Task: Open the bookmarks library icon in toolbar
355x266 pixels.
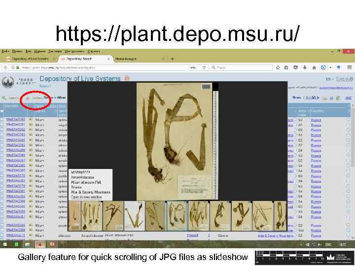Action: click(286, 67)
